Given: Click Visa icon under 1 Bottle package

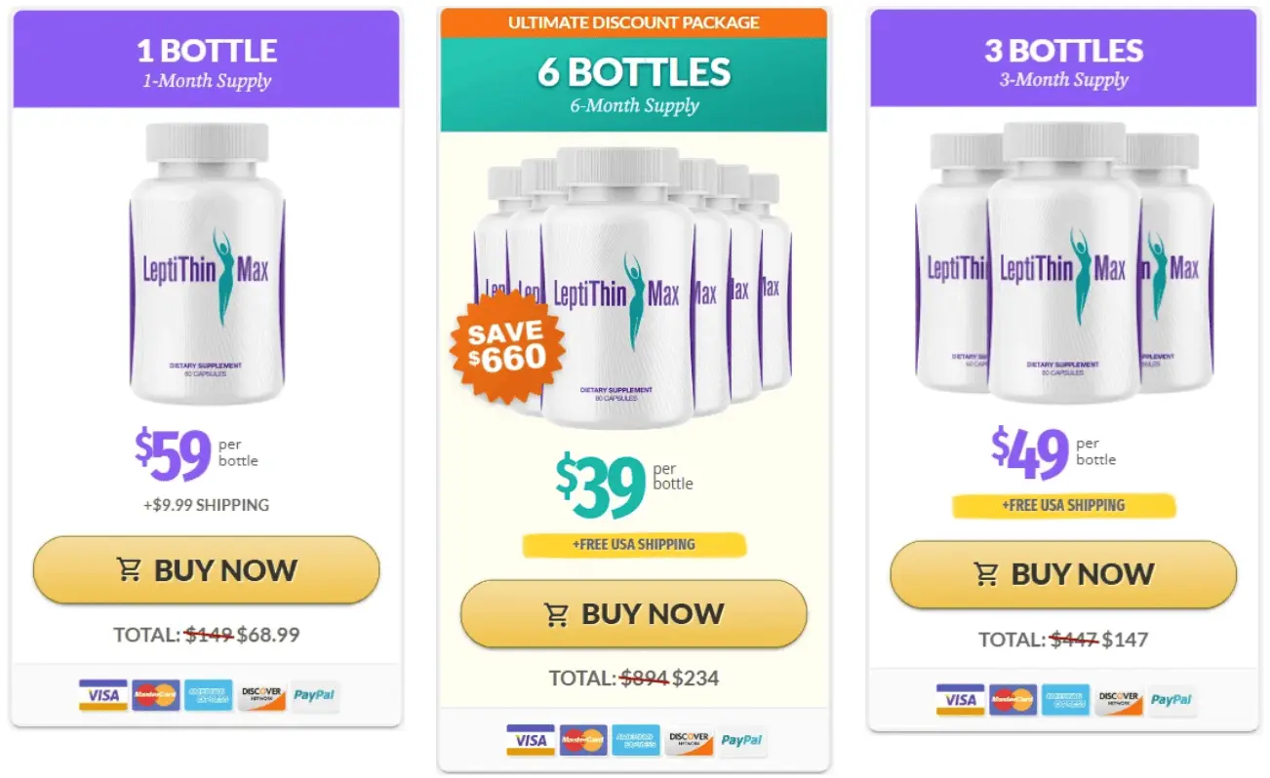Looking at the screenshot, I should click(103, 695).
